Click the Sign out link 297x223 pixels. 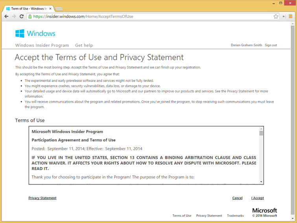[x=271, y=45]
